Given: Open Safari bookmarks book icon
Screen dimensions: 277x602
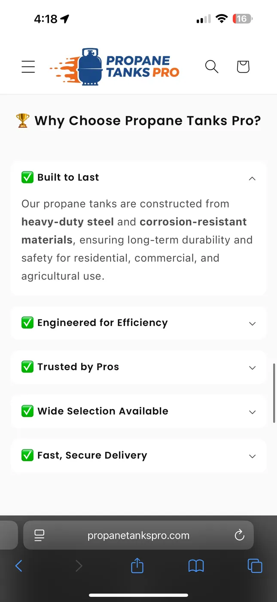Looking at the screenshot, I should (196, 566).
